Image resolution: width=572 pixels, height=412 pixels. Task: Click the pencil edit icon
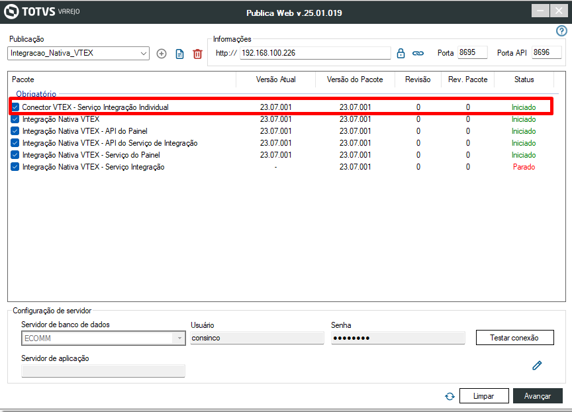point(537,365)
